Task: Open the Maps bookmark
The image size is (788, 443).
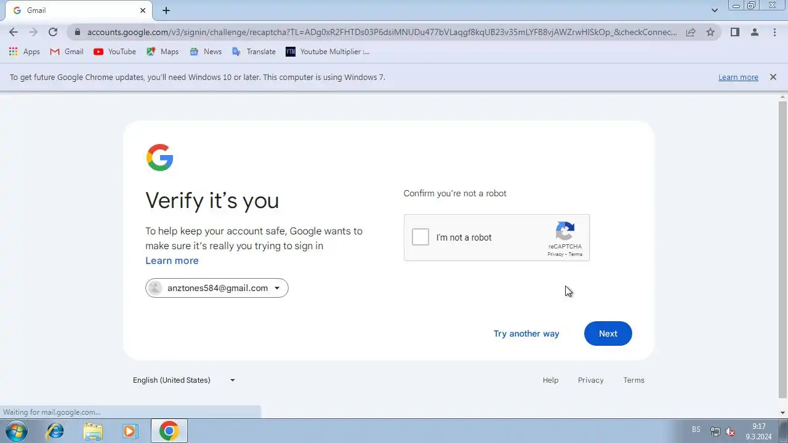Action: click(163, 52)
